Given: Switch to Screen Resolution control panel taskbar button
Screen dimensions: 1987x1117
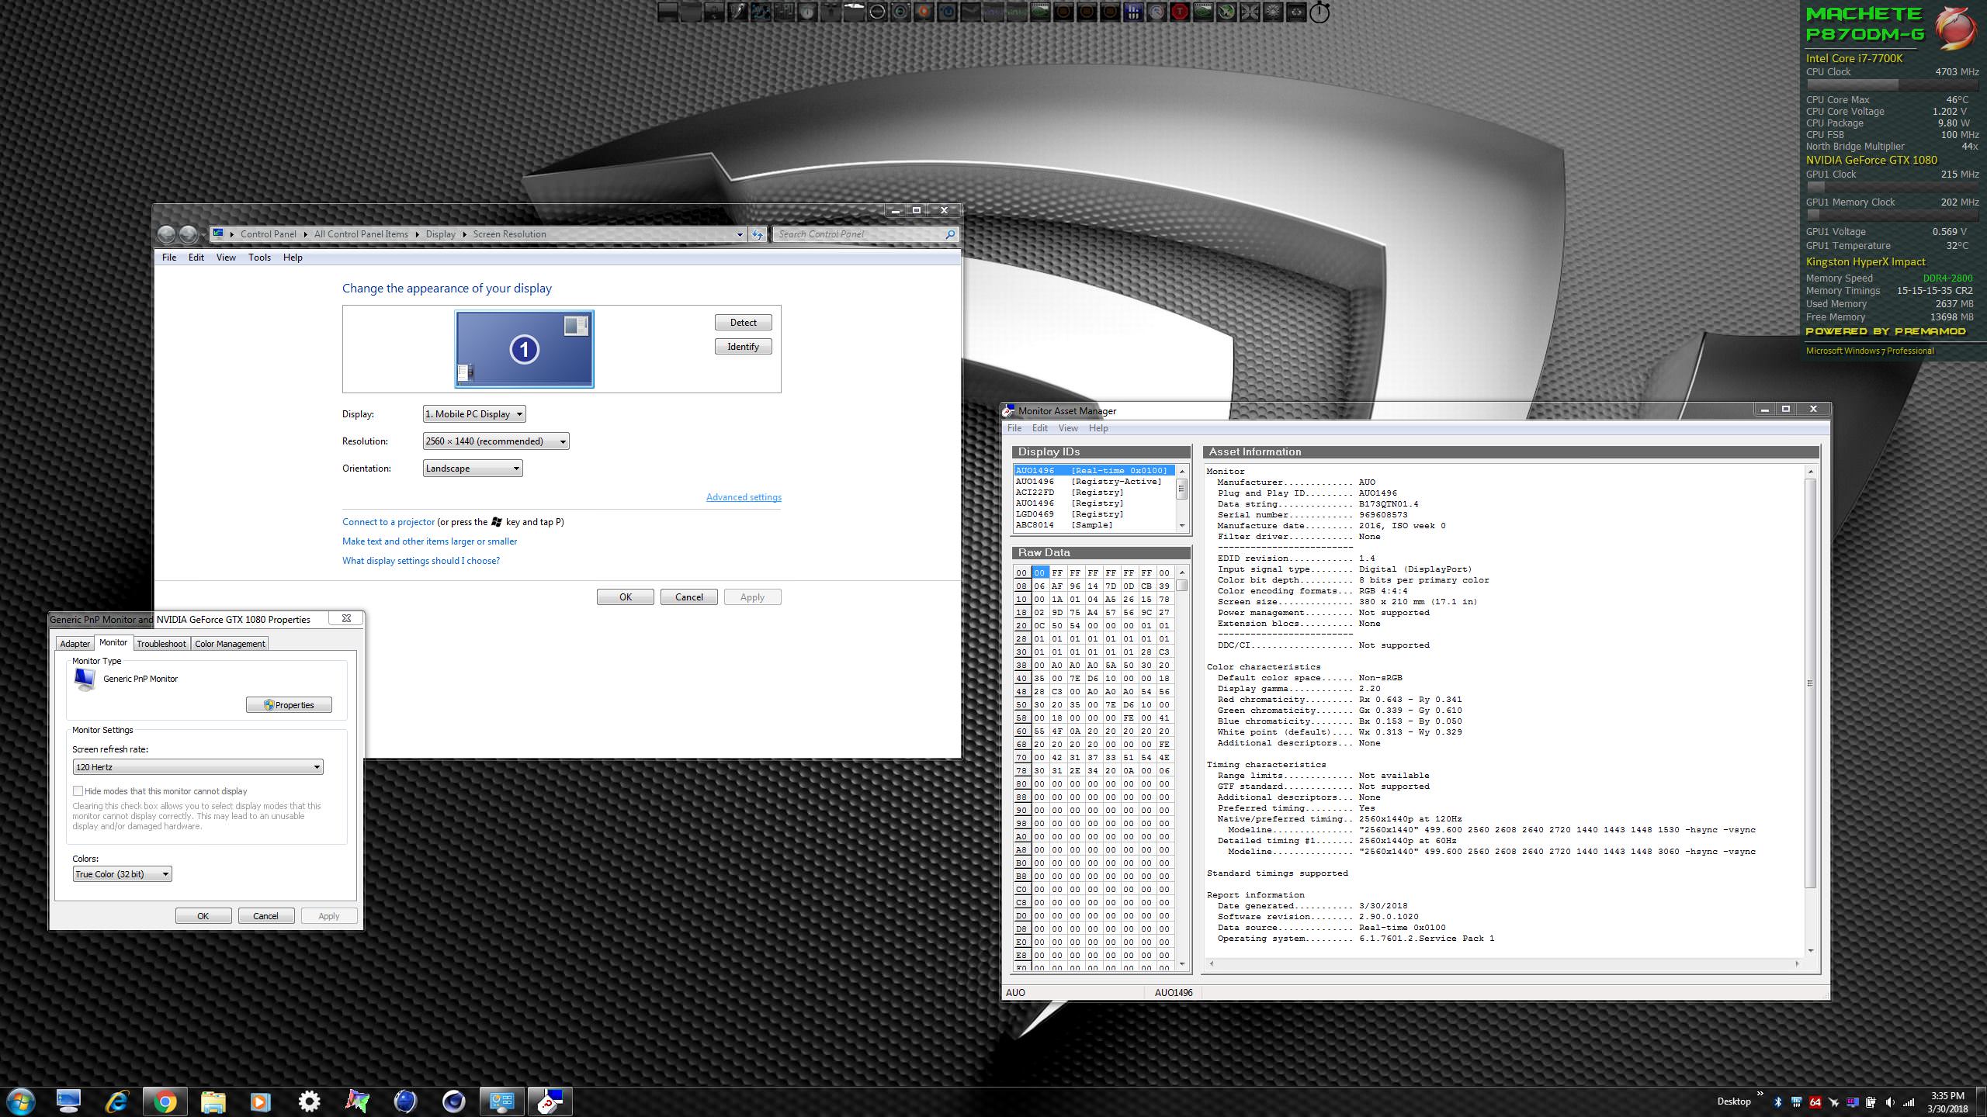Looking at the screenshot, I should pos(501,1101).
